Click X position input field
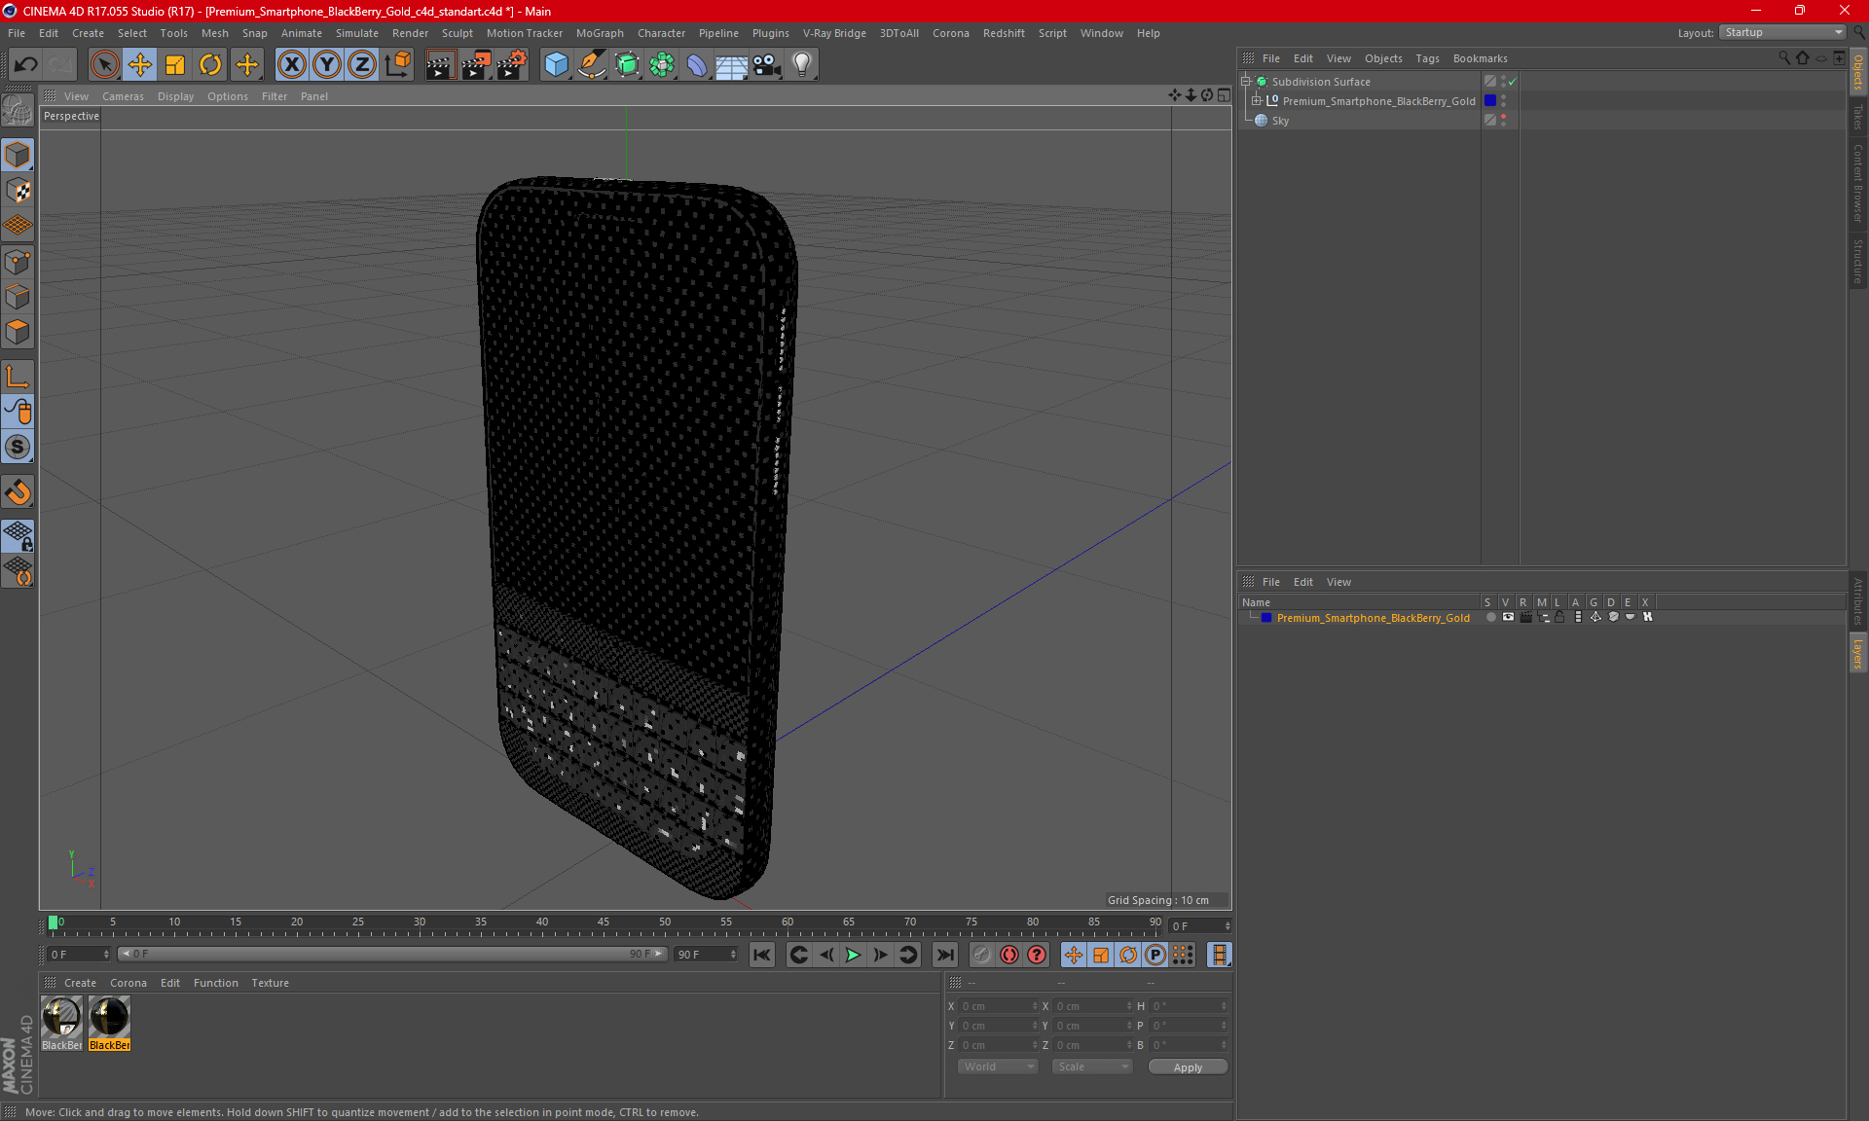Image resolution: width=1869 pixels, height=1121 pixels. click(x=997, y=1006)
